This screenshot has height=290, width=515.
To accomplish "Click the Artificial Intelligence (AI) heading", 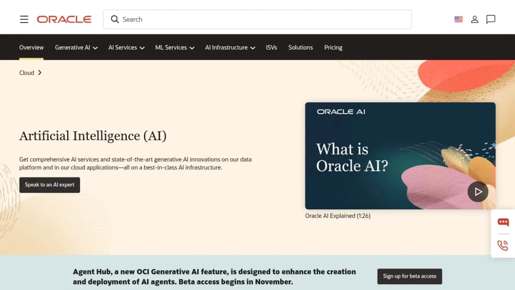I will coord(93,136).
